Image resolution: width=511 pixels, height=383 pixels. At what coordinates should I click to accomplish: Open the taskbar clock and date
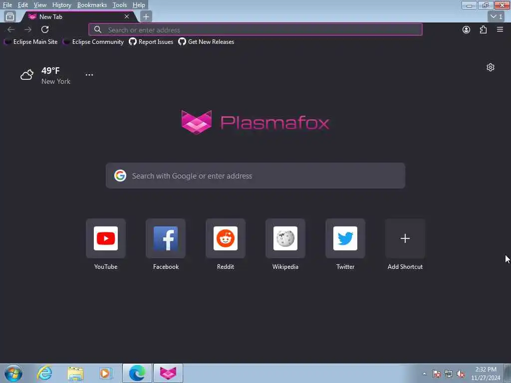(x=486, y=374)
